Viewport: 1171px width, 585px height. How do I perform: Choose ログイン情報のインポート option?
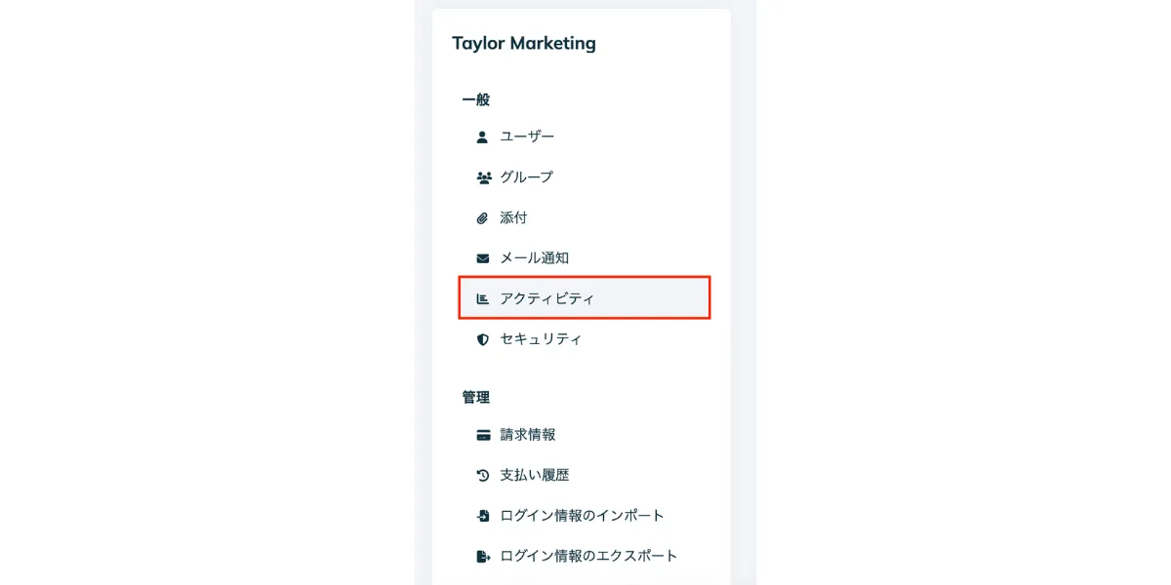582,516
